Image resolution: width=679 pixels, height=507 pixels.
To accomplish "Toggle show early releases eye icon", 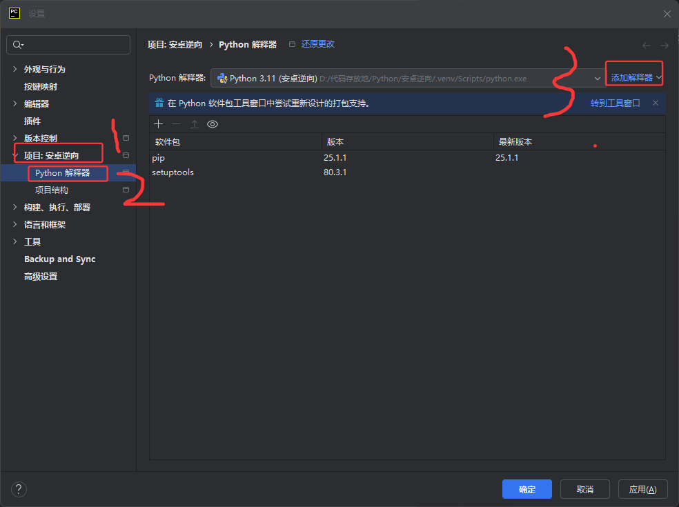I will (213, 124).
